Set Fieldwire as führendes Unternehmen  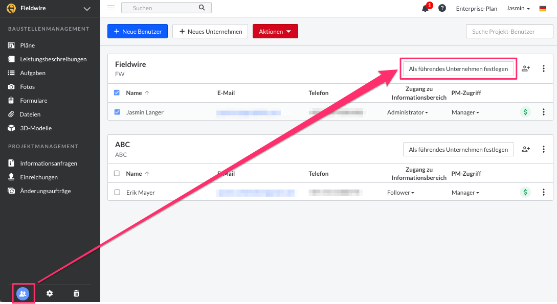[458, 69]
